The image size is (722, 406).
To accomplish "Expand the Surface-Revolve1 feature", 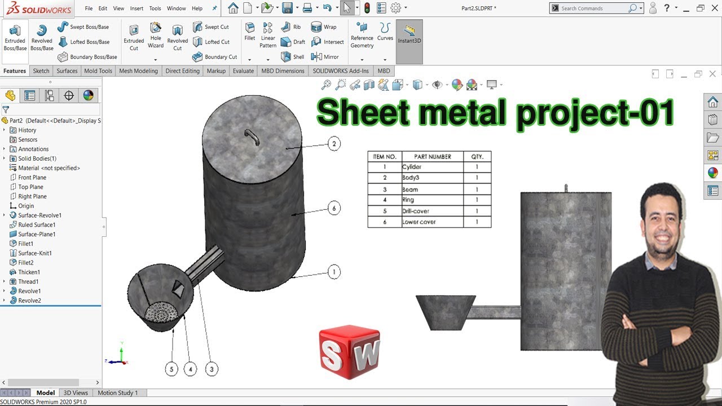I will click(4, 215).
